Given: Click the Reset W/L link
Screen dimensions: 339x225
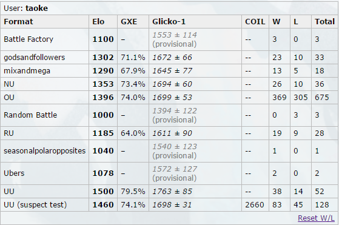Looking at the screenshot, I should click(316, 218).
